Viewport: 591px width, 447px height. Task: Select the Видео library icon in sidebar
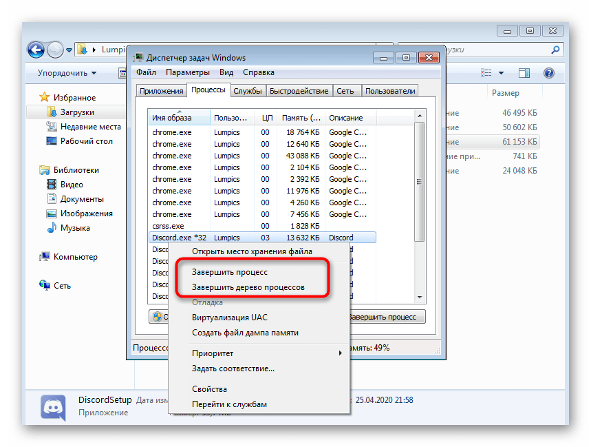tap(51, 185)
